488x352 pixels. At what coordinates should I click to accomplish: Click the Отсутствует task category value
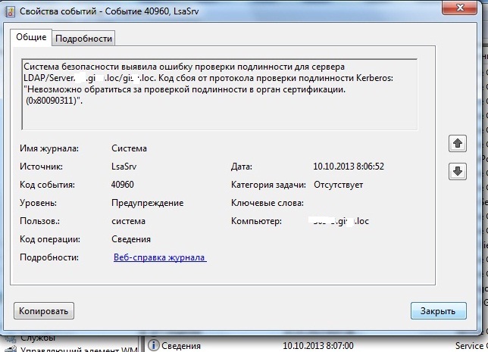[338, 185]
